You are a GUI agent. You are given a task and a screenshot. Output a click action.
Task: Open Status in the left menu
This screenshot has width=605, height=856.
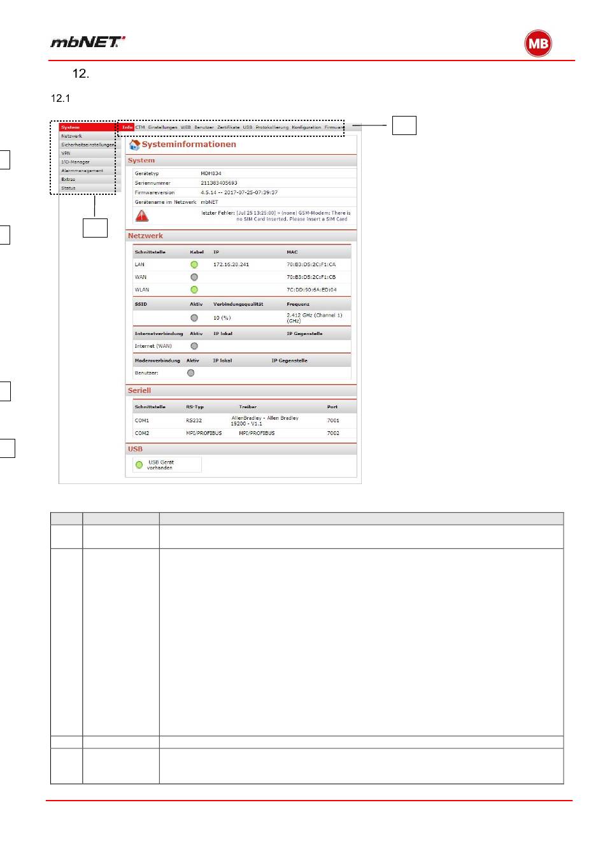[87, 188]
